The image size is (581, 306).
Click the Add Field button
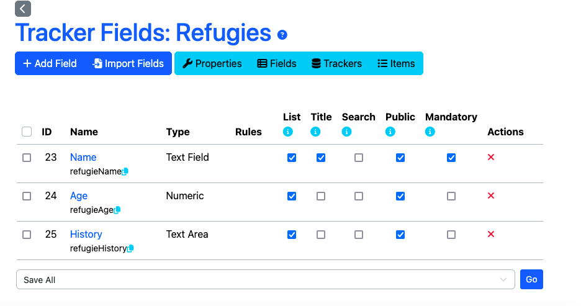click(x=50, y=63)
